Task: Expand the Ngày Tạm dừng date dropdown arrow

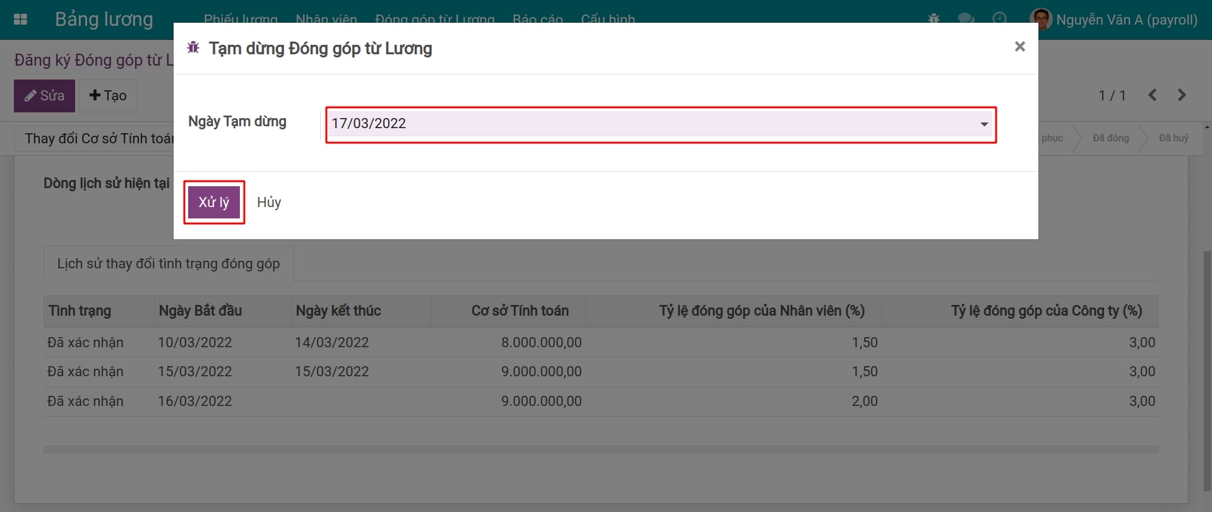Action: pyautogui.click(x=984, y=124)
